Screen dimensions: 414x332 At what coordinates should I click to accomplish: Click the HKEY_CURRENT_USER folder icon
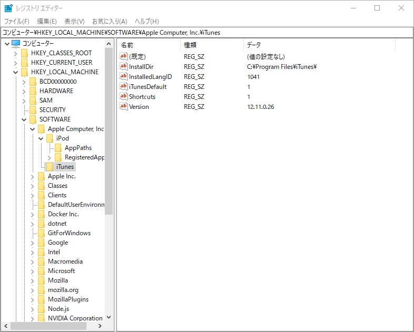[25, 63]
